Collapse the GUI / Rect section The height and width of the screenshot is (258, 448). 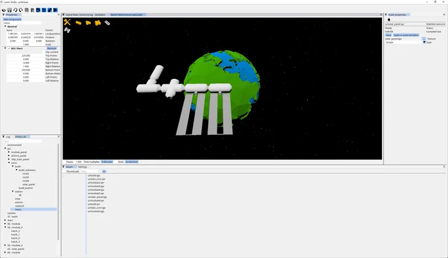click(5, 48)
